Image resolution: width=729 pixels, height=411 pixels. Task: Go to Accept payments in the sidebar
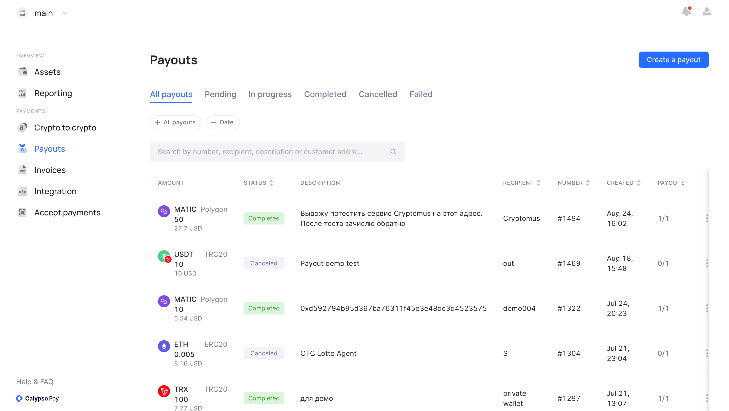coord(67,213)
